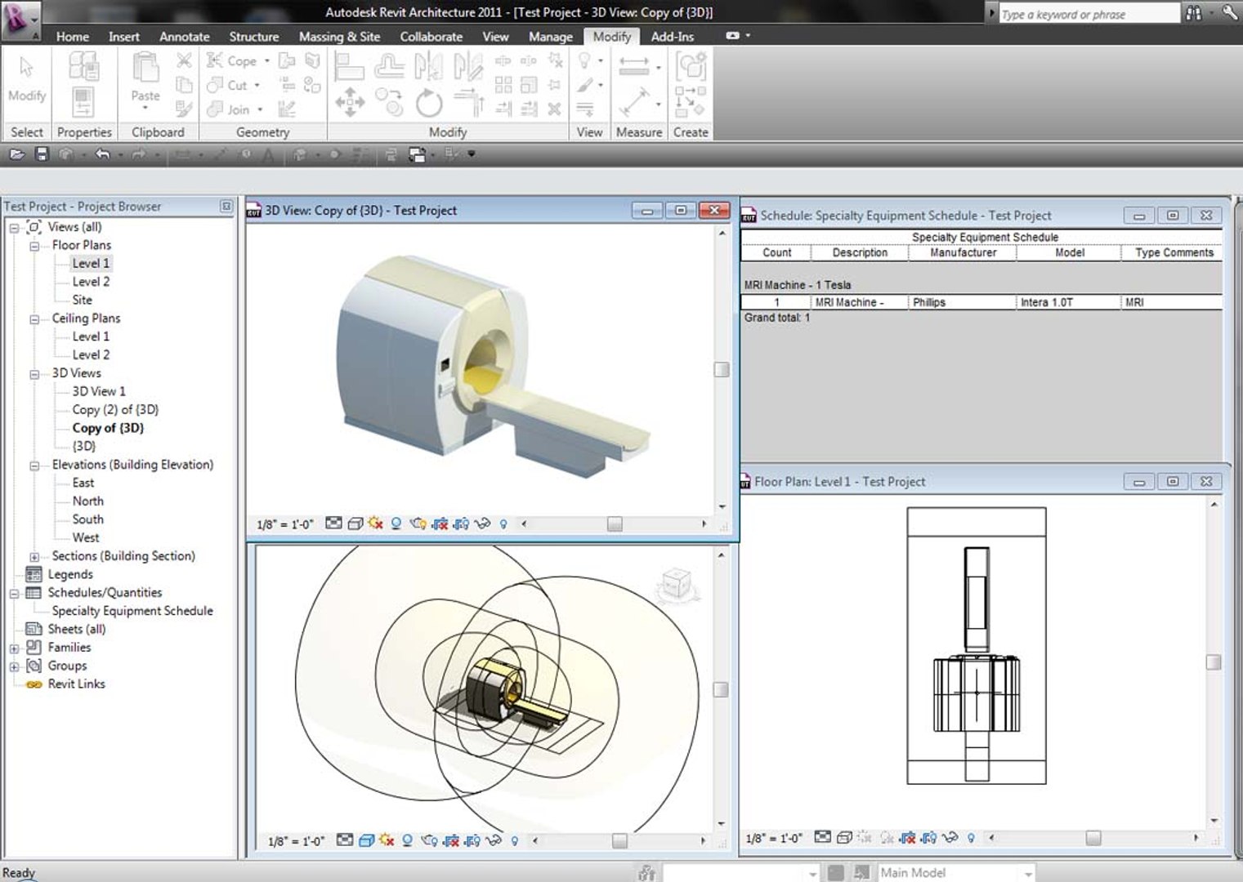Viewport: 1243px width, 882px height.
Task: Collapse the Ceiling Plans tree node
Action: pyautogui.click(x=34, y=319)
